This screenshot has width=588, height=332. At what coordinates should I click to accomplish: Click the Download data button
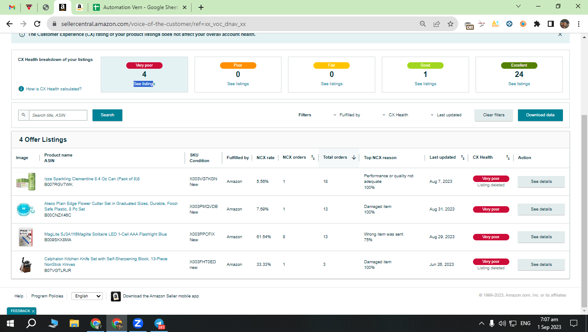pyautogui.click(x=540, y=115)
